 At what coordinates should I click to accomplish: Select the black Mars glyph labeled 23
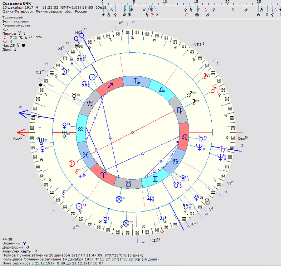click(x=190, y=94)
